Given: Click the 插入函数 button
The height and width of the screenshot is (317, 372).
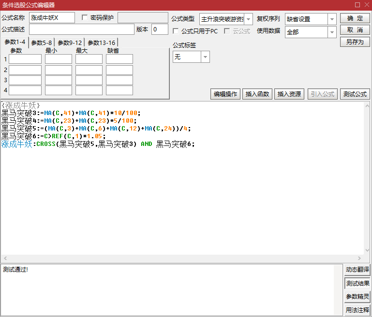Looking at the screenshot, I should click(258, 94).
